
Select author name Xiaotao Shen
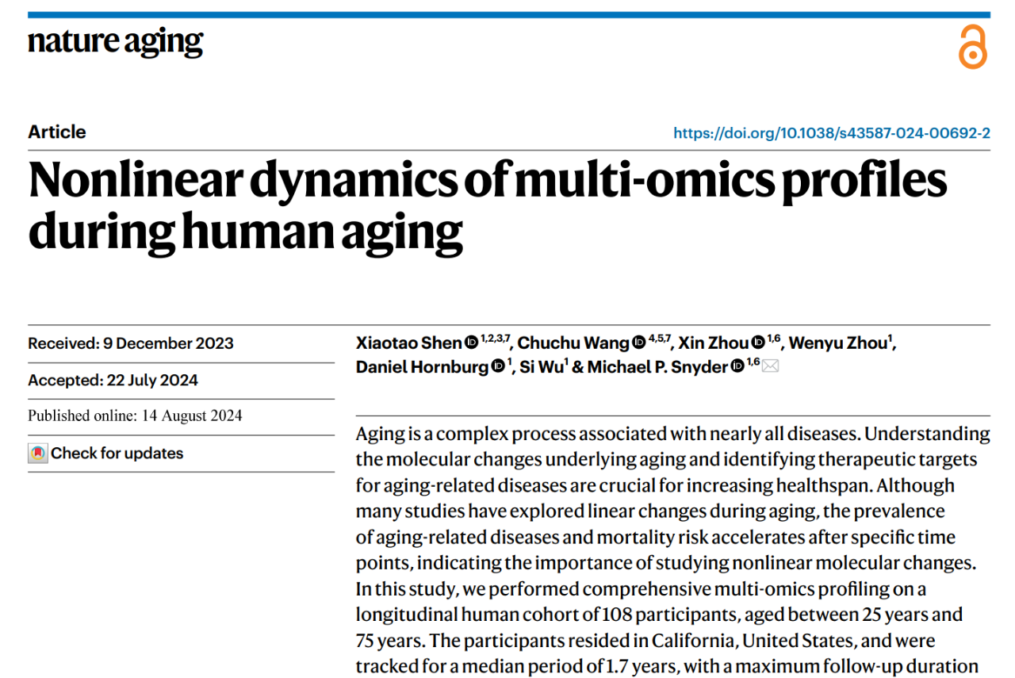(409, 343)
